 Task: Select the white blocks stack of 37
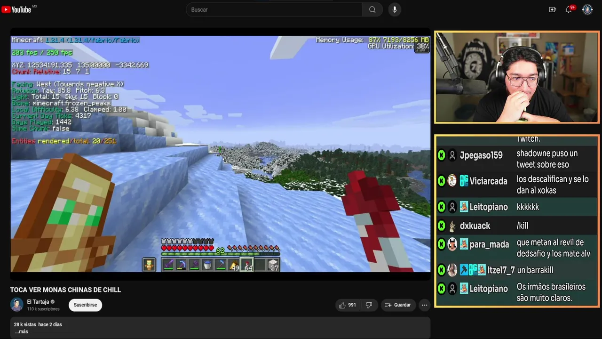coord(273,265)
